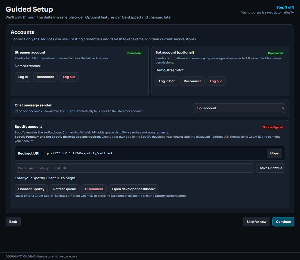Focus the Spotify Client ID field
Viewport: 300px width, 260px height.
tap(134, 168)
